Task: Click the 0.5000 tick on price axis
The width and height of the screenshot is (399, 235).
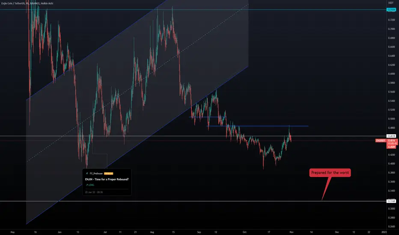Action: point(391,119)
